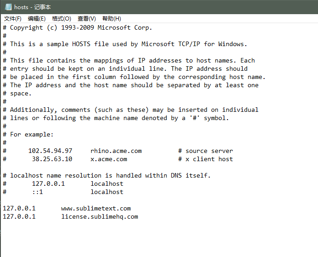Click the hosts - 记事本 window title

32,7
